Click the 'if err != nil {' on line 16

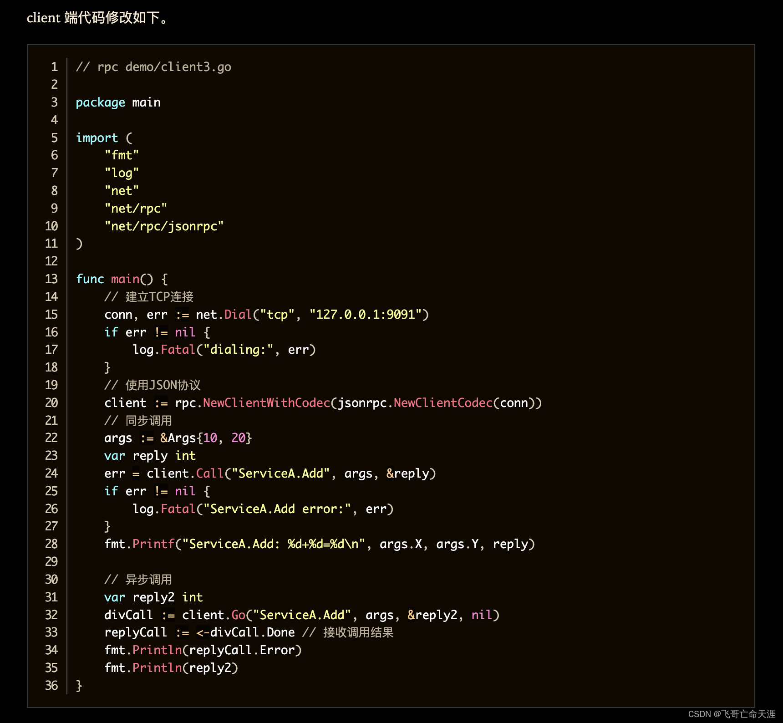[x=157, y=332]
